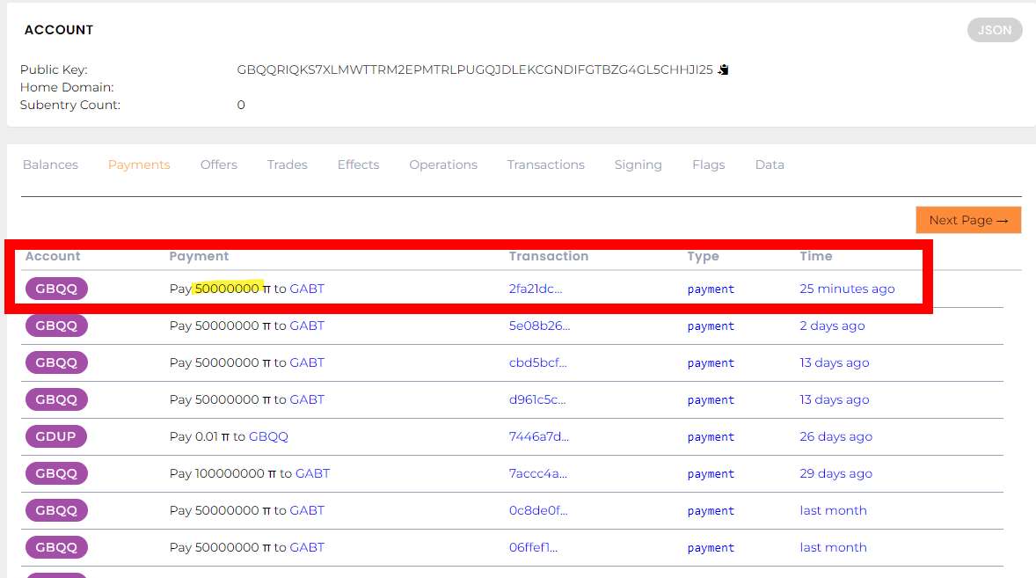View the Signing tab
This screenshot has width=1036, height=578.
coord(638,165)
